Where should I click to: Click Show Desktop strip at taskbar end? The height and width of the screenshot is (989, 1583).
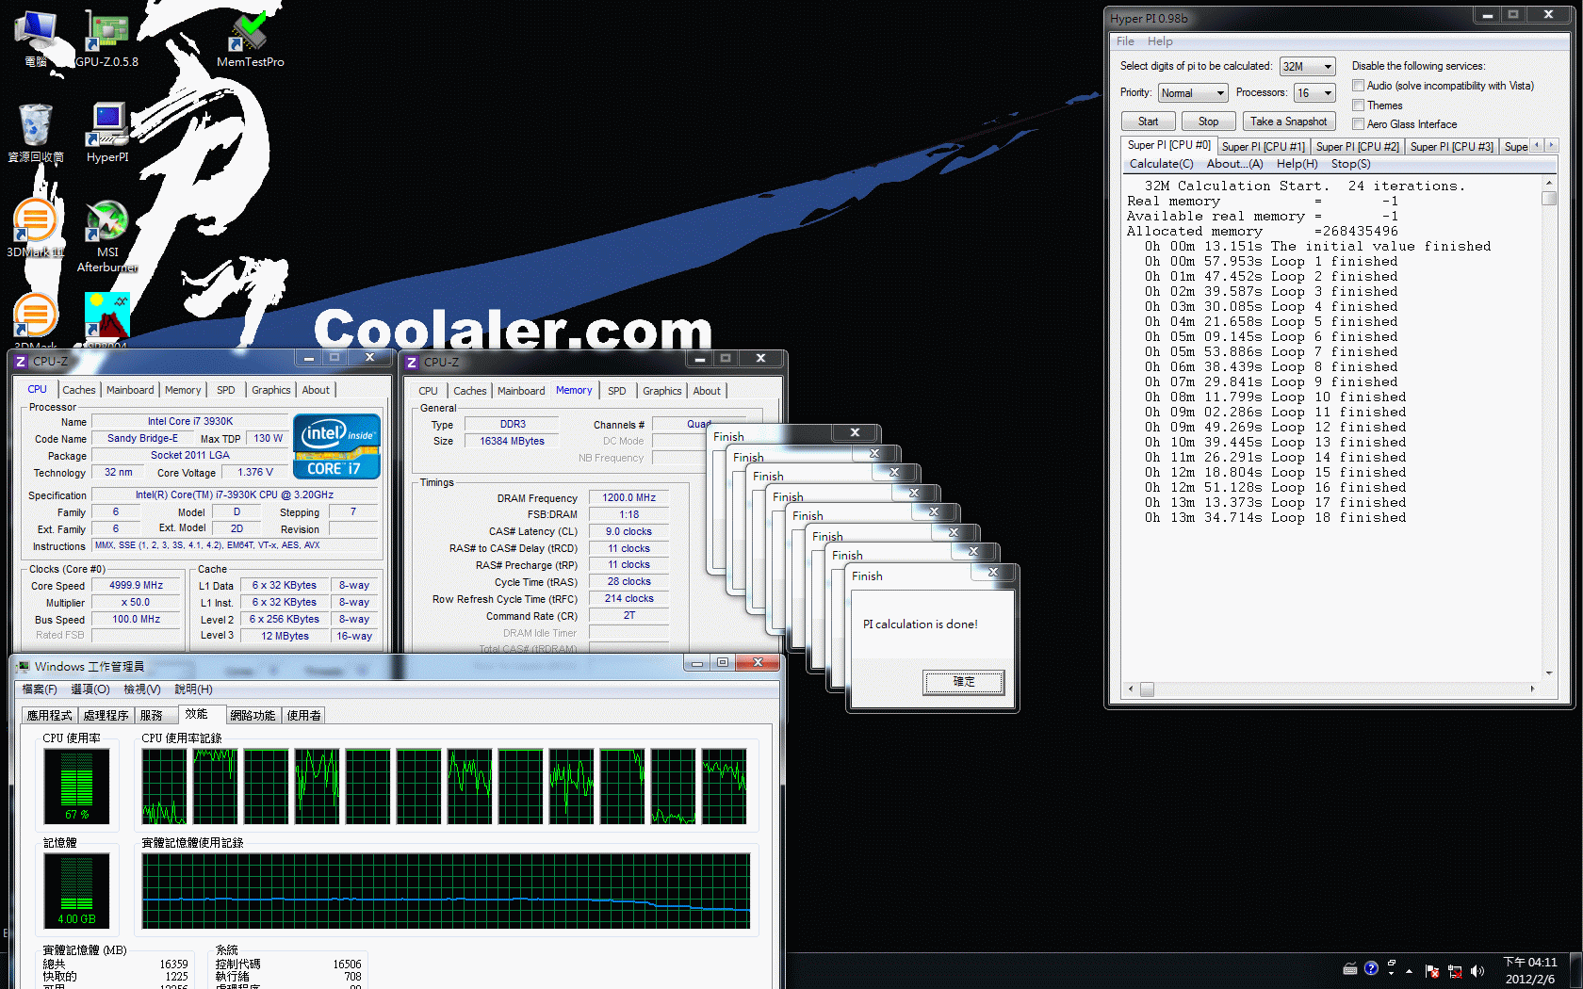[1575, 970]
